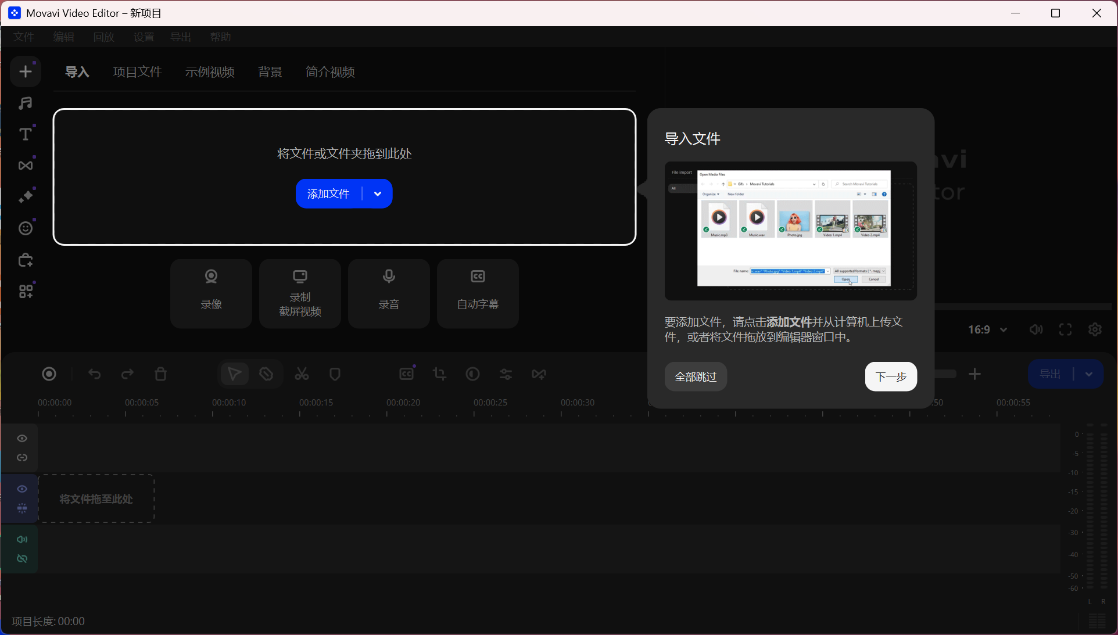The height and width of the screenshot is (635, 1118).
Task: Click 下一步 to continue the tutorial
Action: (x=891, y=377)
